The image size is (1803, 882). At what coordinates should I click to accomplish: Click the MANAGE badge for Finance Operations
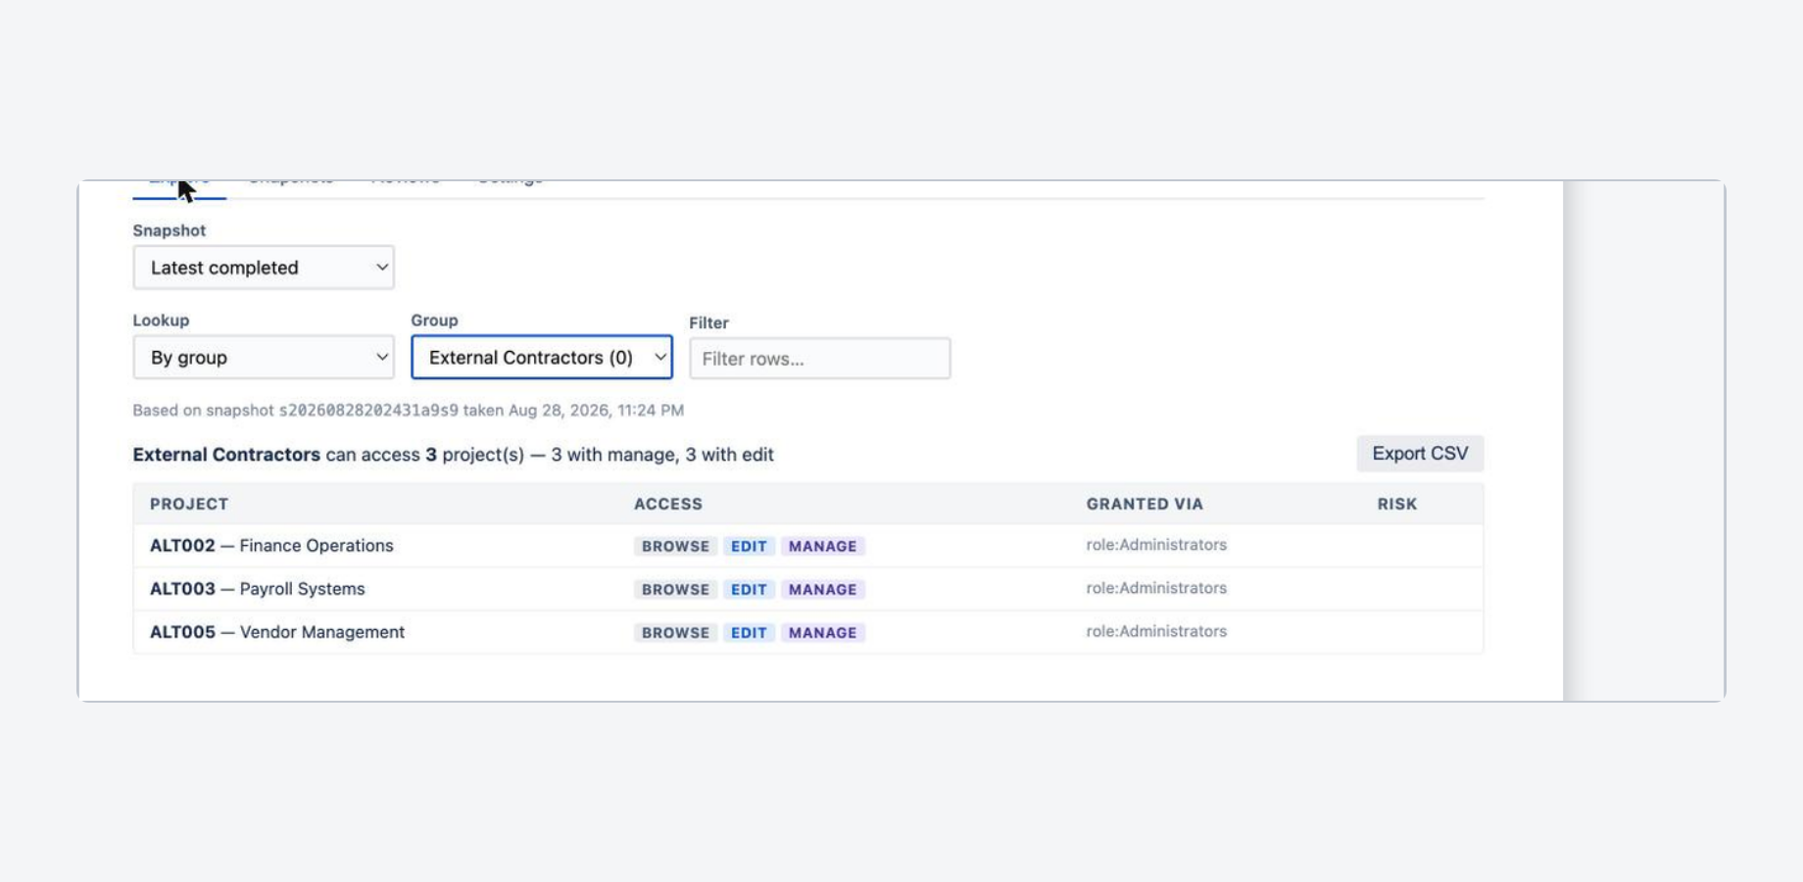point(822,547)
